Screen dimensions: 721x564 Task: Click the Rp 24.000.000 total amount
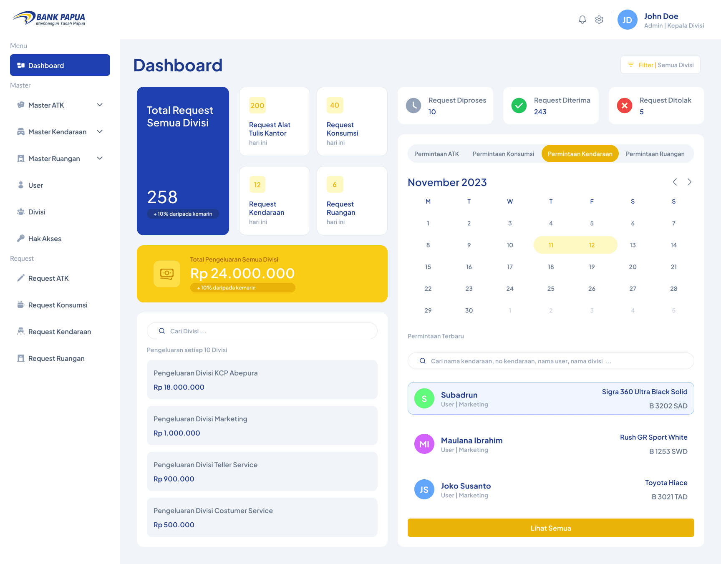point(242,273)
